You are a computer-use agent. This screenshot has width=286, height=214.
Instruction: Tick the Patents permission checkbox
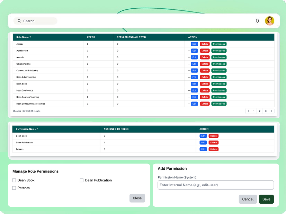(14, 188)
